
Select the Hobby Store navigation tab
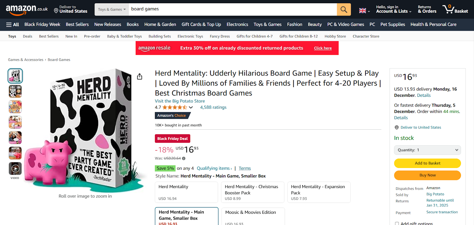[335, 36]
